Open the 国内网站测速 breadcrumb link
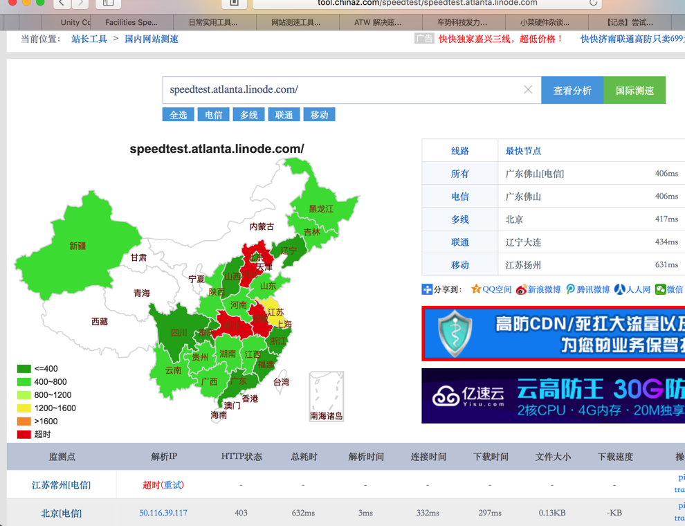Viewport: 685px width, 526px height. (151, 39)
